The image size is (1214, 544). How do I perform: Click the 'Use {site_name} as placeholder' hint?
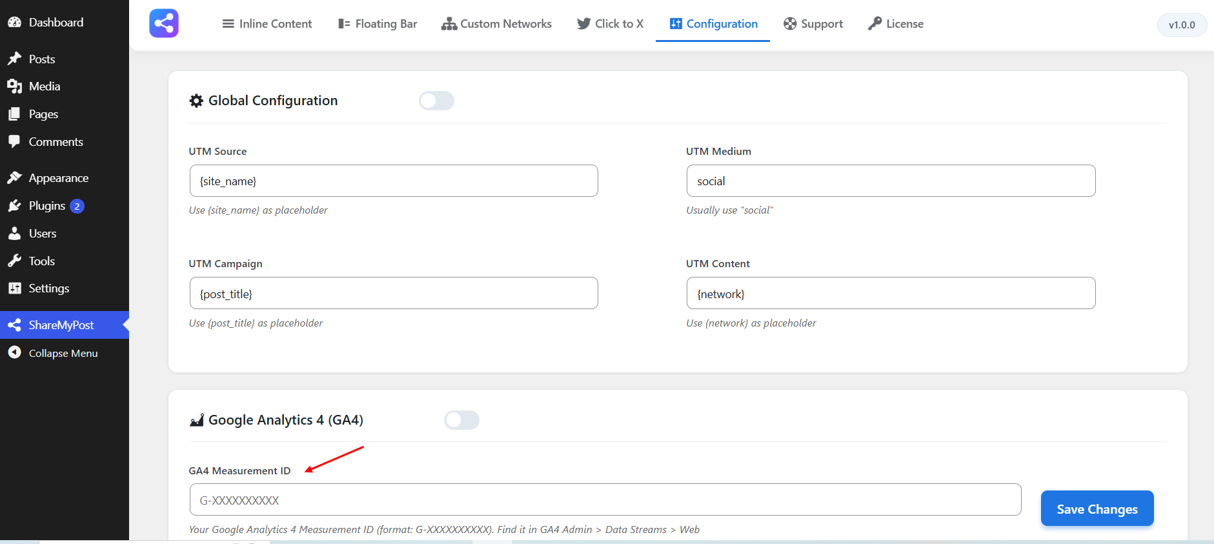tap(258, 210)
